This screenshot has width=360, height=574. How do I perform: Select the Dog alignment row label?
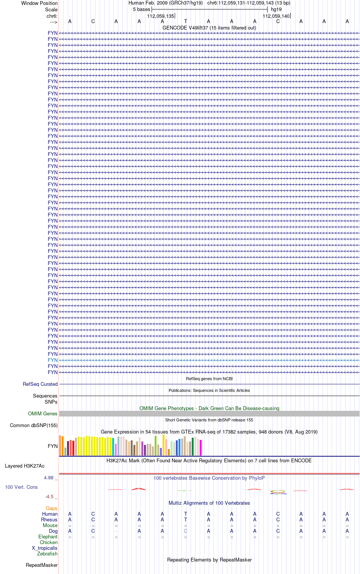click(x=53, y=531)
